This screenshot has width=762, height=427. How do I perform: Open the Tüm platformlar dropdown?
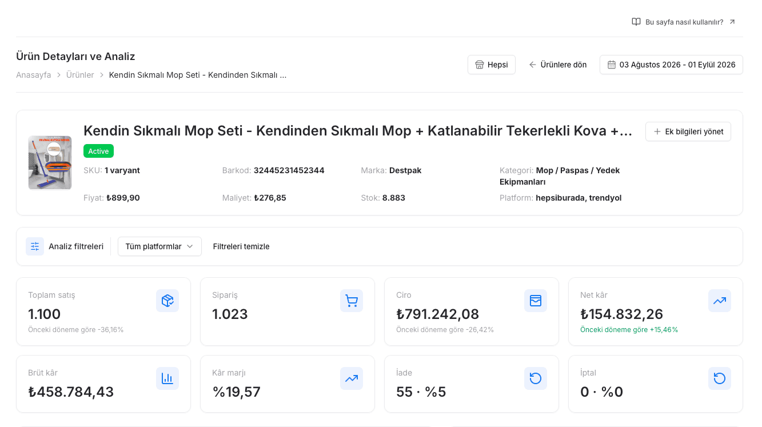159,246
